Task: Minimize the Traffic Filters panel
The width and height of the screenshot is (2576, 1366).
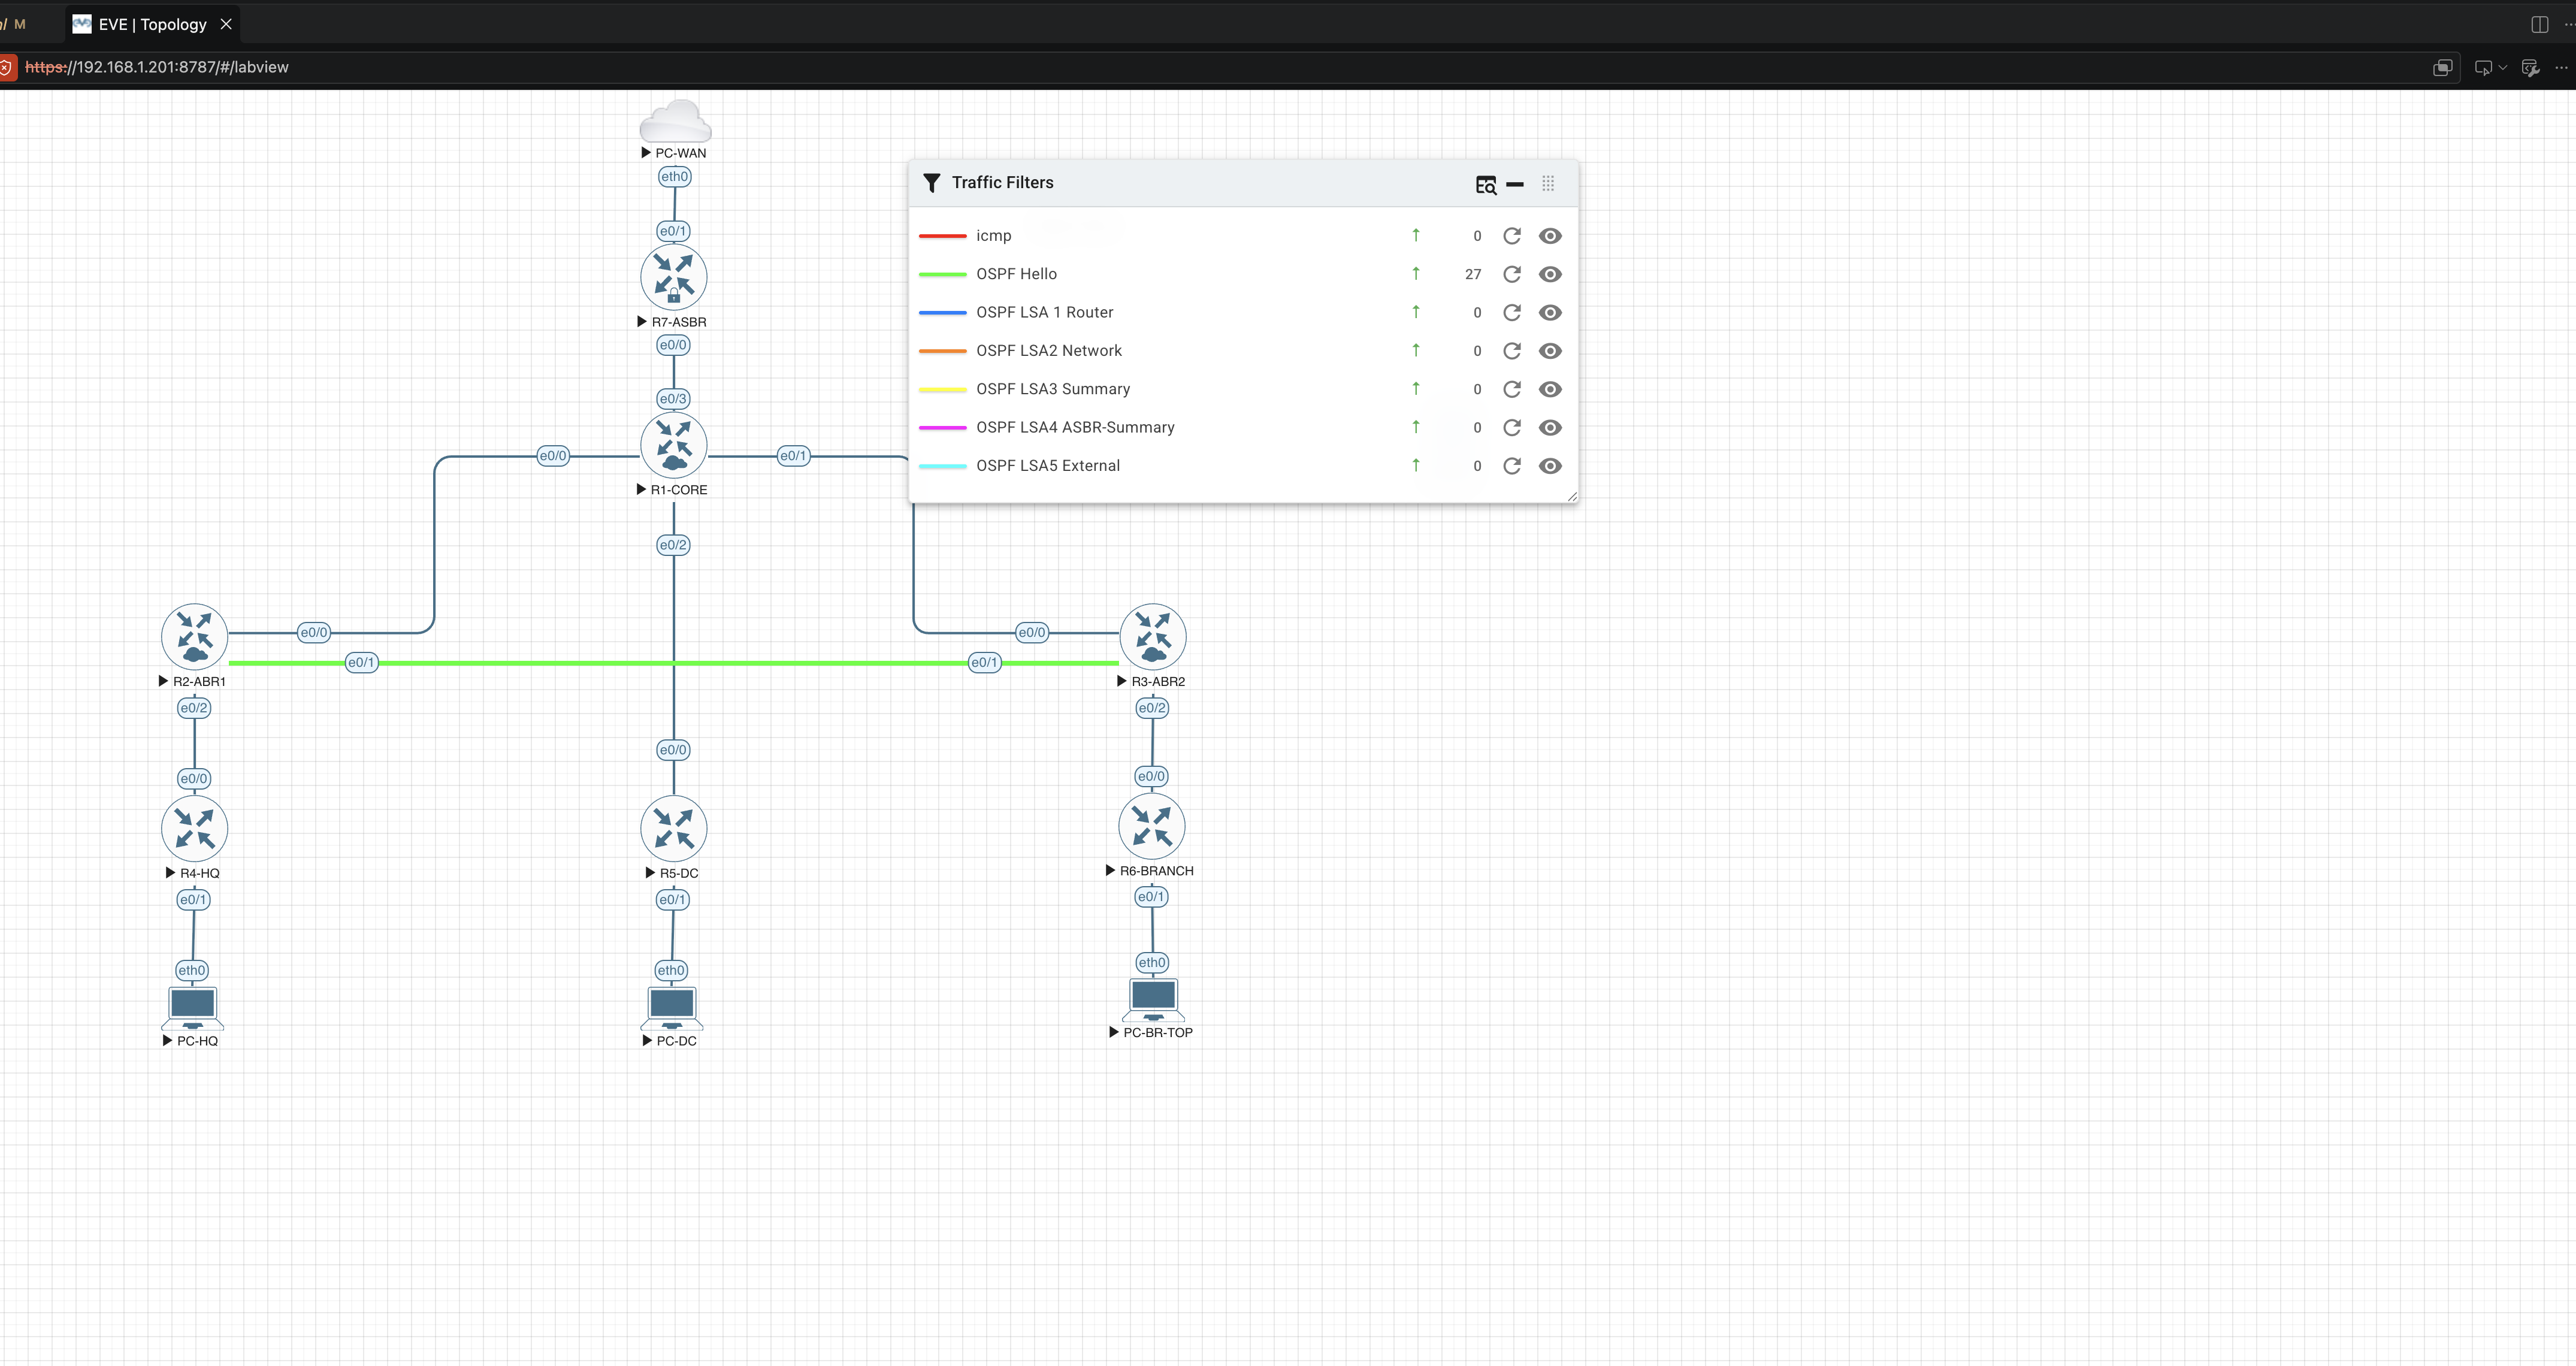Action: 1515,184
